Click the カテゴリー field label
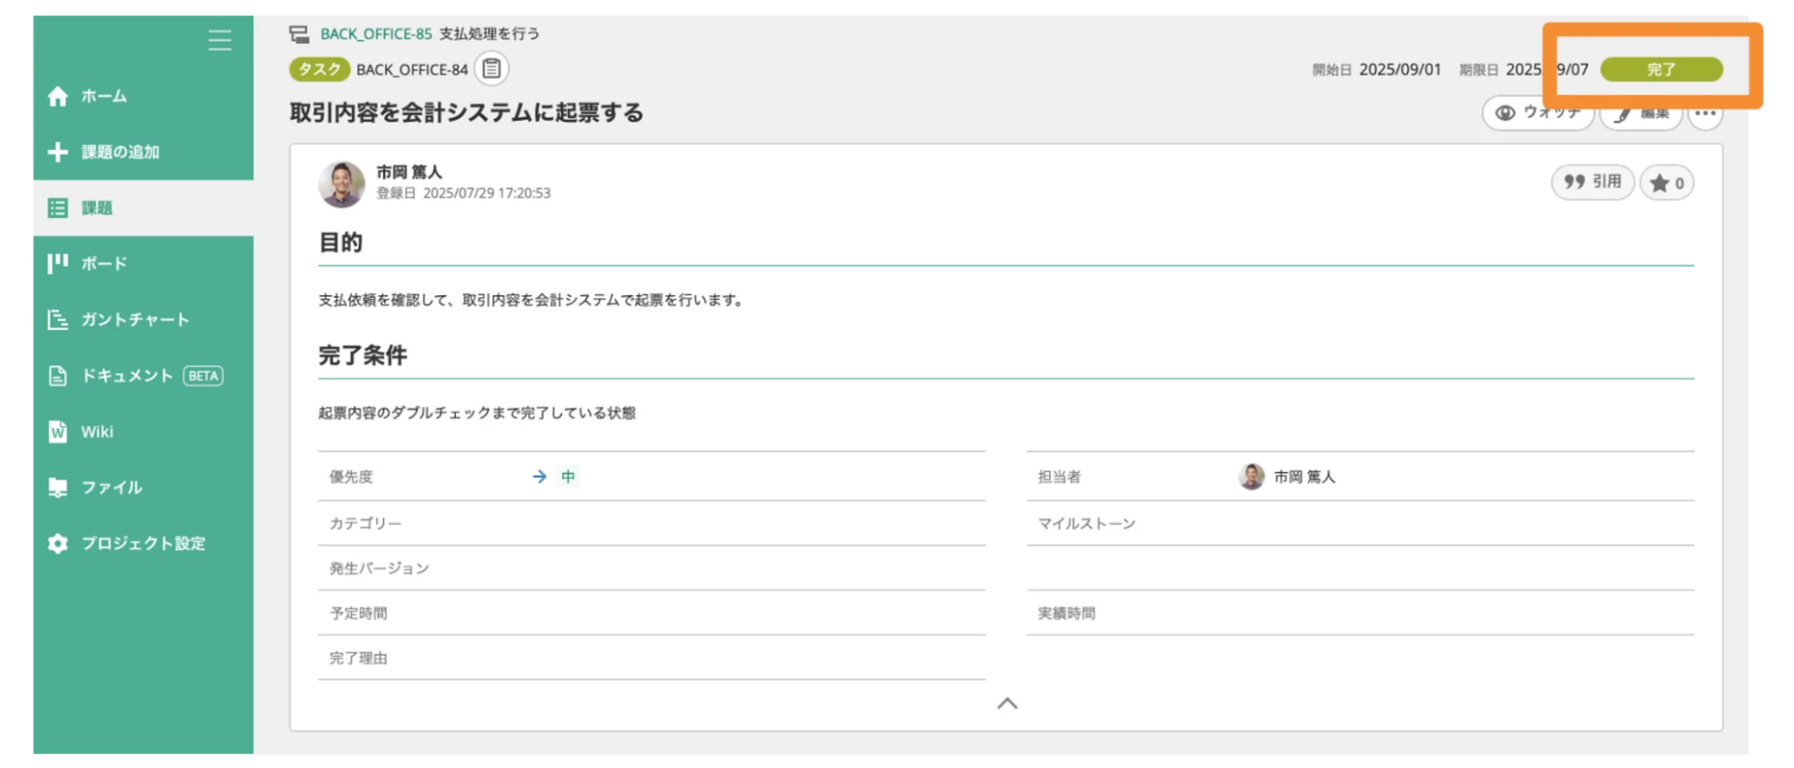Screen dimensions: 1794x768 pos(365,524)
